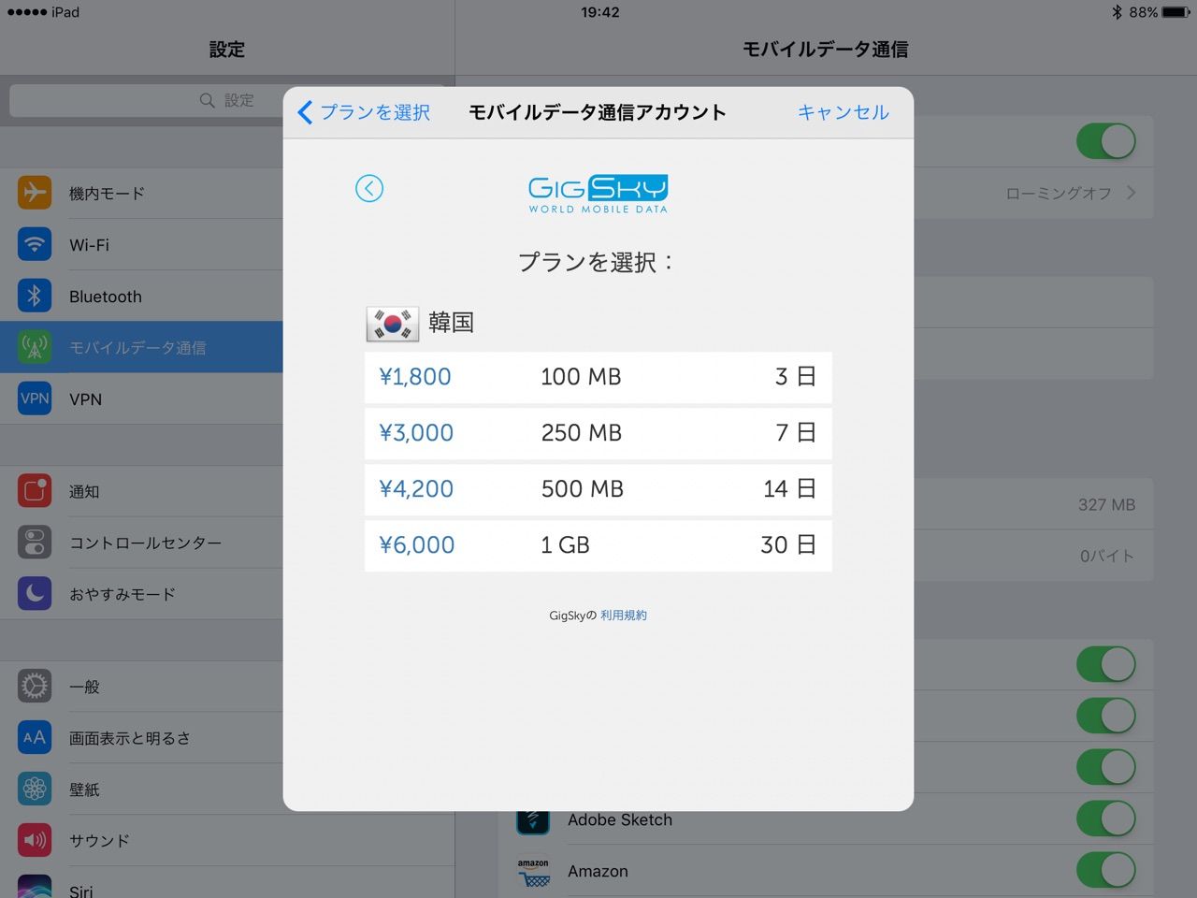Tap the VPN icon in settings sidebar
1197x898 pixels.
tap(35, 398)
